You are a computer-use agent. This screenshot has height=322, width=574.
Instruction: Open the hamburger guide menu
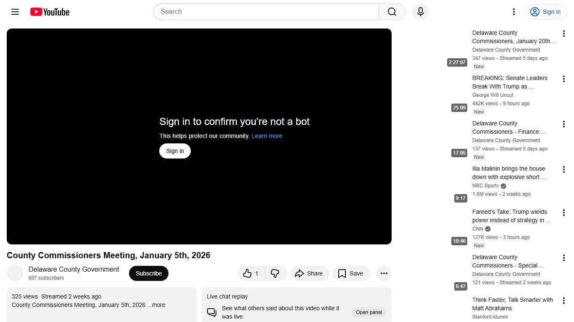(15, 12)
